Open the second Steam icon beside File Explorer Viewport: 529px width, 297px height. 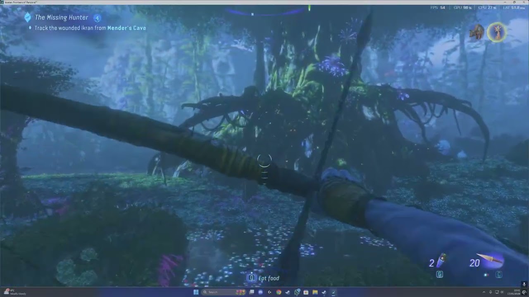coord(324,292)
